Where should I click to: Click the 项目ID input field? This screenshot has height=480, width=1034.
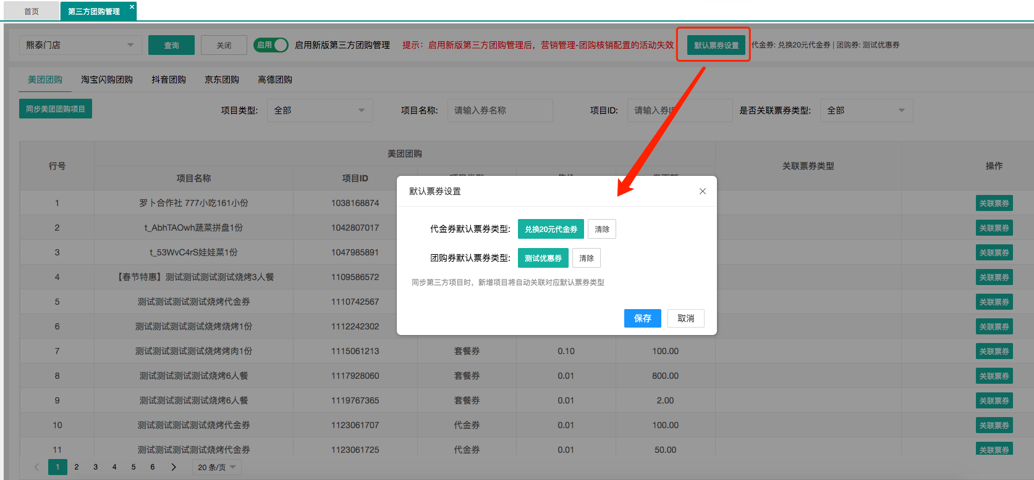coord(680,110)
